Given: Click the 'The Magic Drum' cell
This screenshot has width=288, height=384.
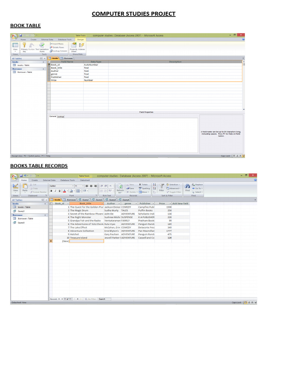Looking at the screenshot, I should pos(87,210).
